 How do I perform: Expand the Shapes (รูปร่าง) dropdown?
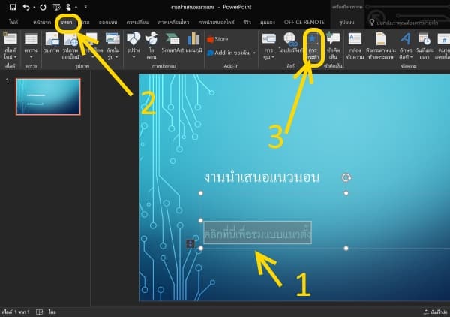pos(133,57)
